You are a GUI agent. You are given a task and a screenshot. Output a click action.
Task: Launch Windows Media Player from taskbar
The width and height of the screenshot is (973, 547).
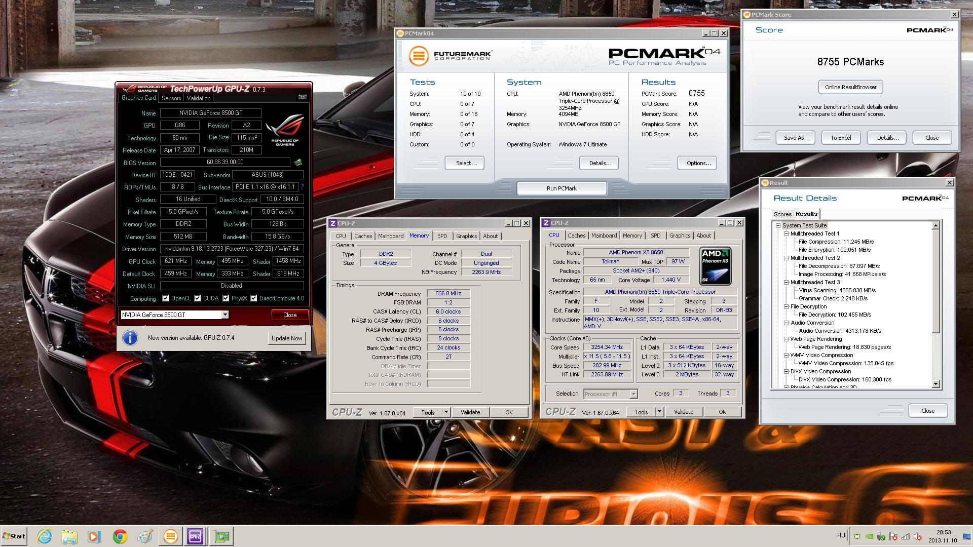click(94, 536)
